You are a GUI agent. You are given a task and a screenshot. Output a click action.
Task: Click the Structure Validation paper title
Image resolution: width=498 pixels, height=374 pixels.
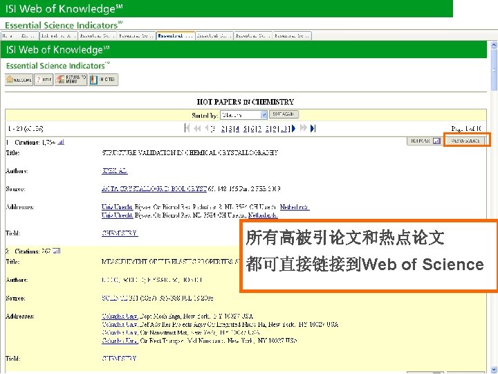tap(190, 152)
